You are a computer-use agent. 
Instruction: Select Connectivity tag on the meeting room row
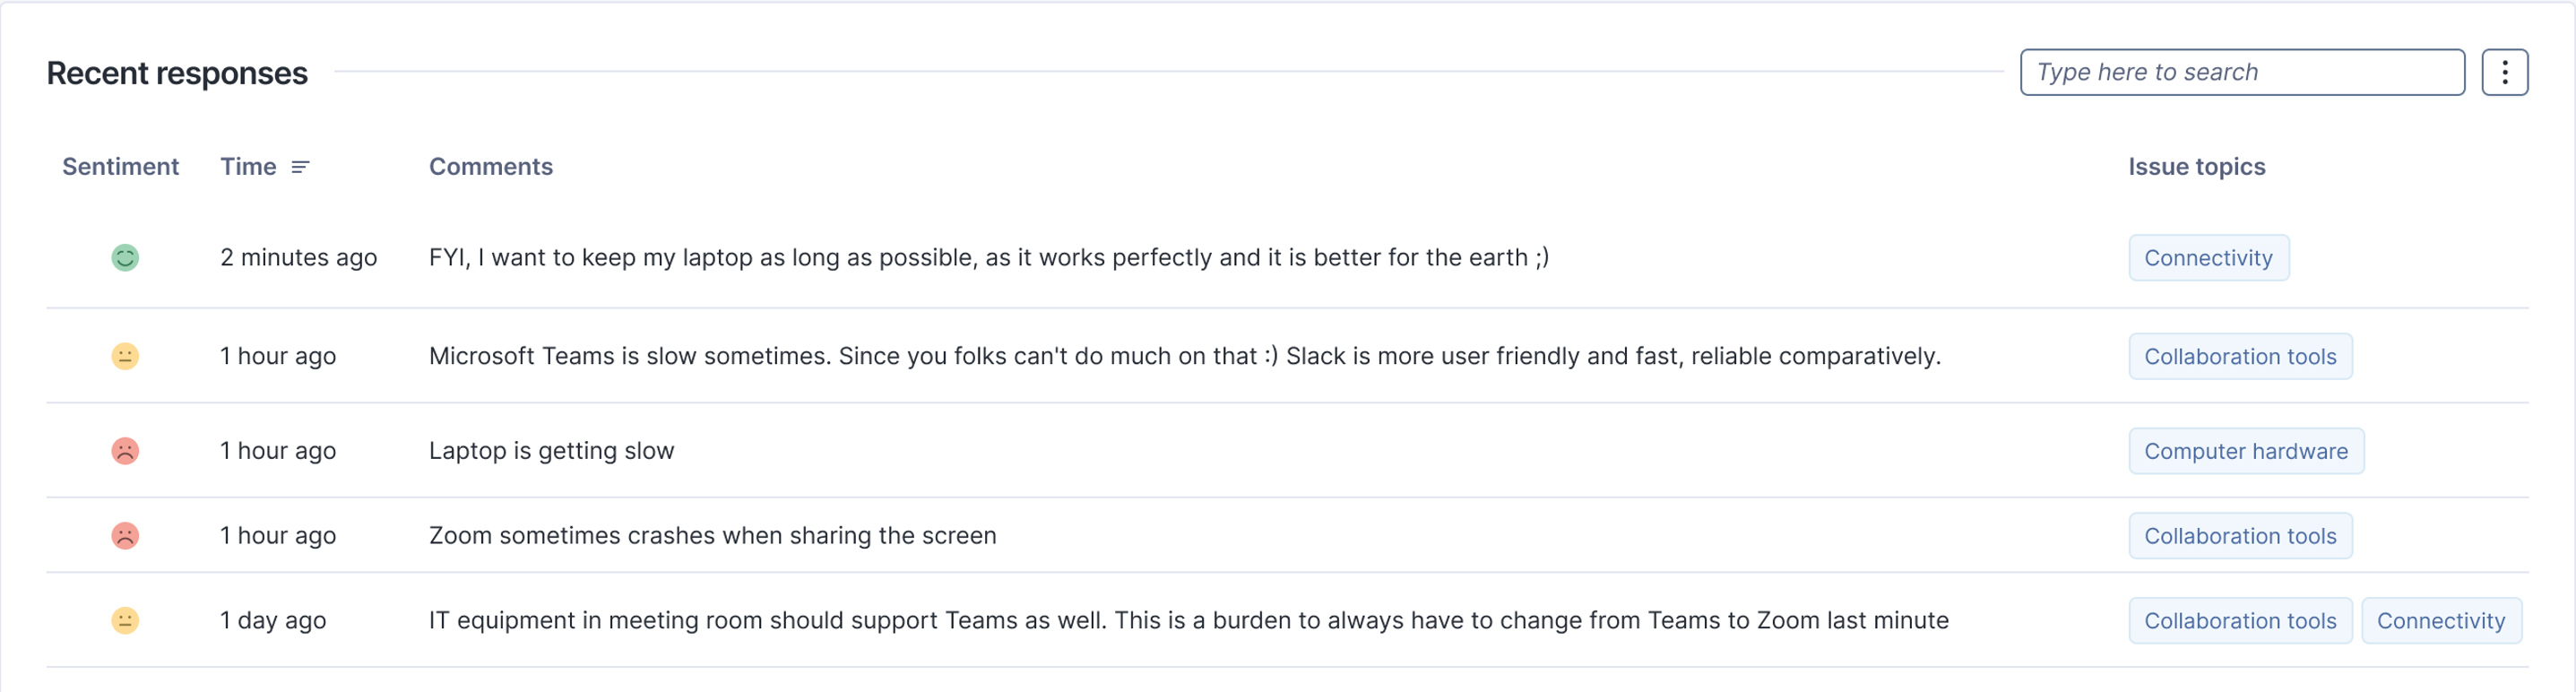click(2440, 622)
